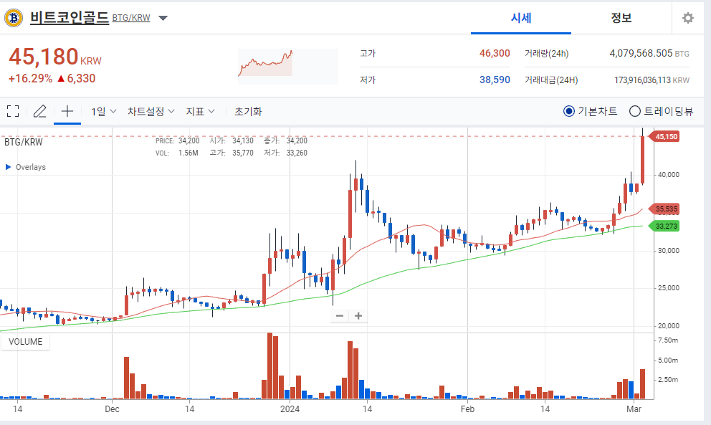The width and height of the screenshot is (711, 425).
Task: Click the 40,000 price axis label
Action: tap(669, 175)
